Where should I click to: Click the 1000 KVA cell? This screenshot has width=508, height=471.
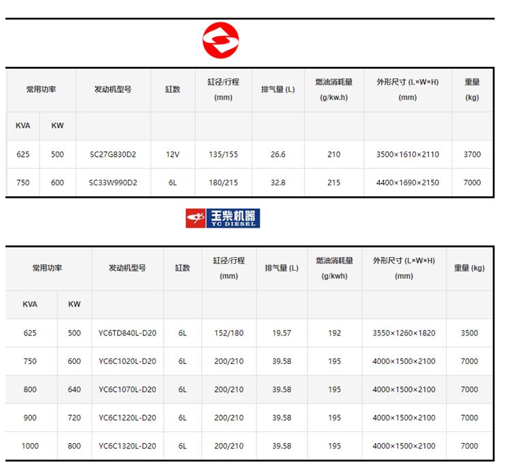pos(30,446)
